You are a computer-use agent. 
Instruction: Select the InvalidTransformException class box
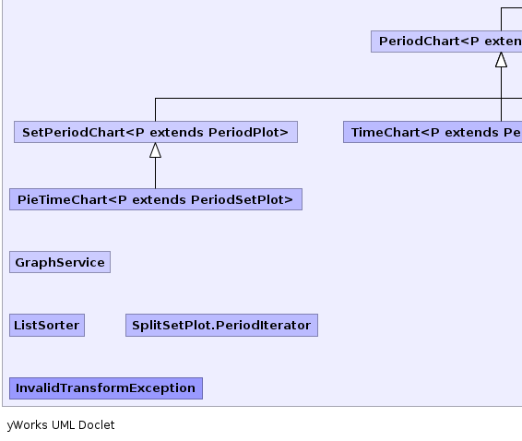click(106, 388)
